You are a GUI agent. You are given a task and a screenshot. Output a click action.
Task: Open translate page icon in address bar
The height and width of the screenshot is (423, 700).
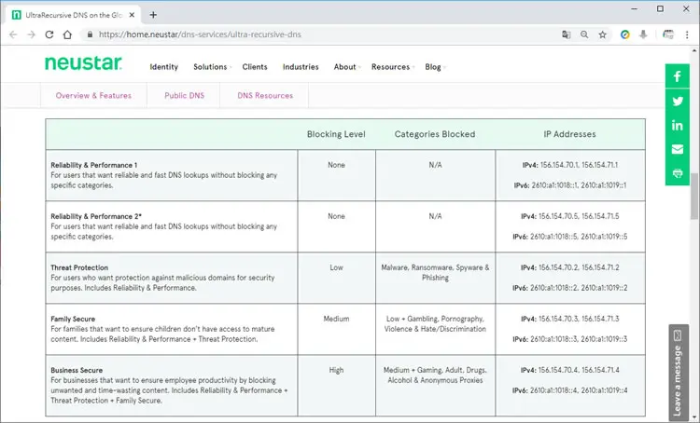pyautogui.click(x=567, y=34)
